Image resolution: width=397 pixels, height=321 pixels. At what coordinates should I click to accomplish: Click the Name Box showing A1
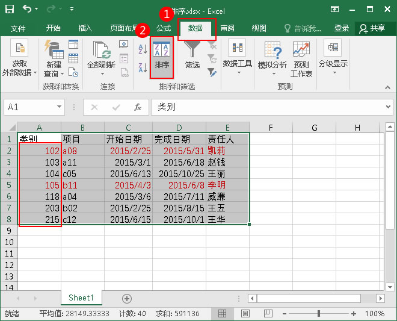point(29,107)
